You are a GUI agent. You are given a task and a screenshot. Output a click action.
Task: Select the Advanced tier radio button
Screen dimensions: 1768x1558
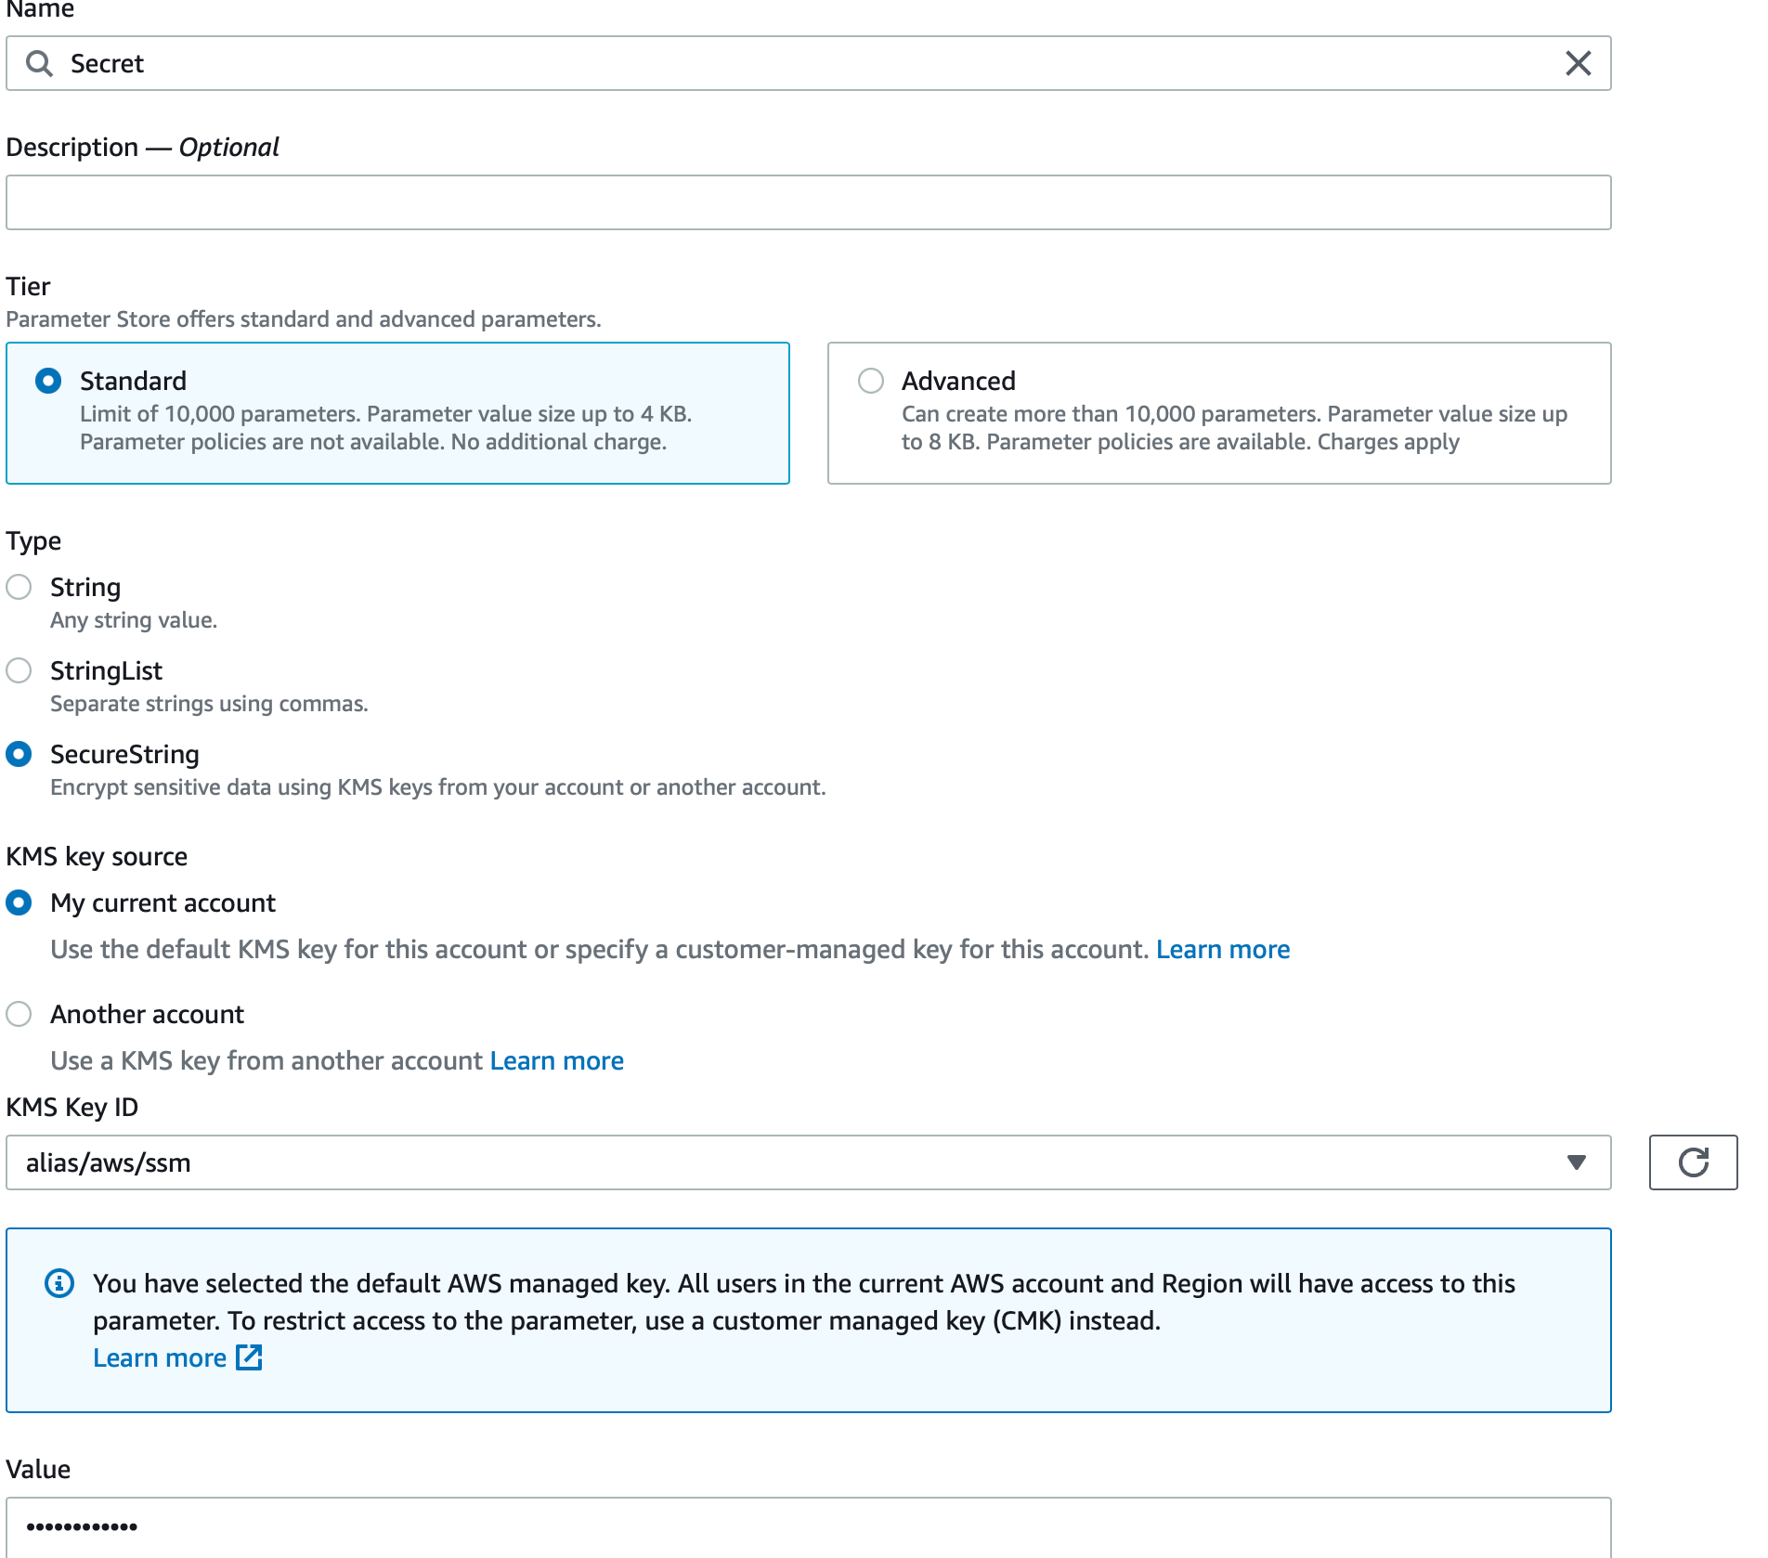[x=870, y=381]
